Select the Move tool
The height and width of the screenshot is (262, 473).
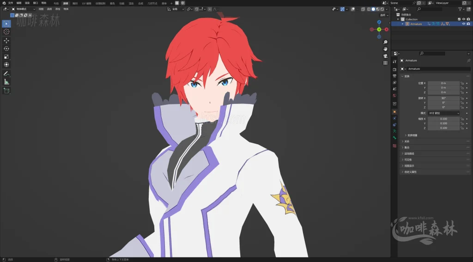(x=6, y=41)
